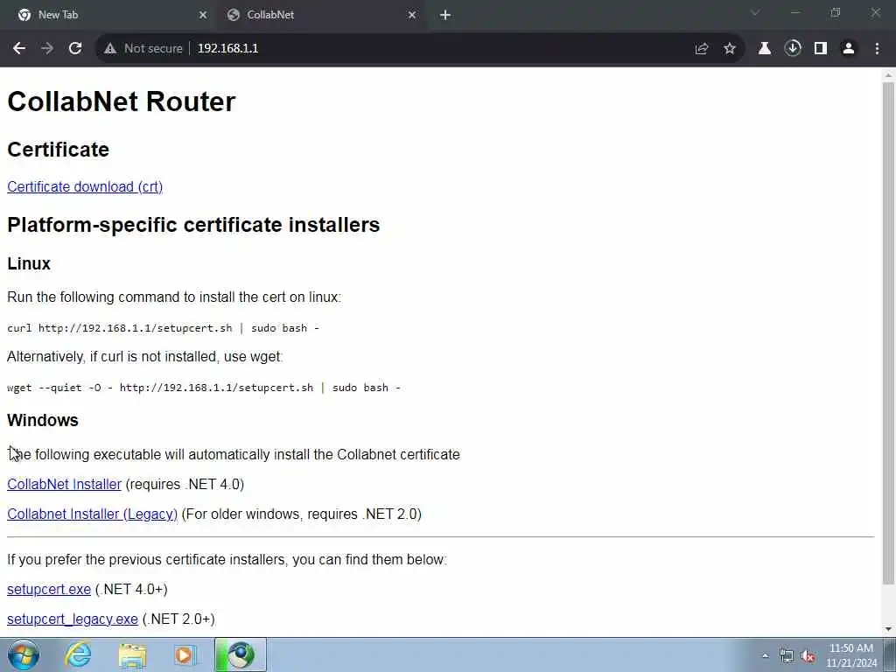Click the wget --quiet command text

tap(203, 388)
